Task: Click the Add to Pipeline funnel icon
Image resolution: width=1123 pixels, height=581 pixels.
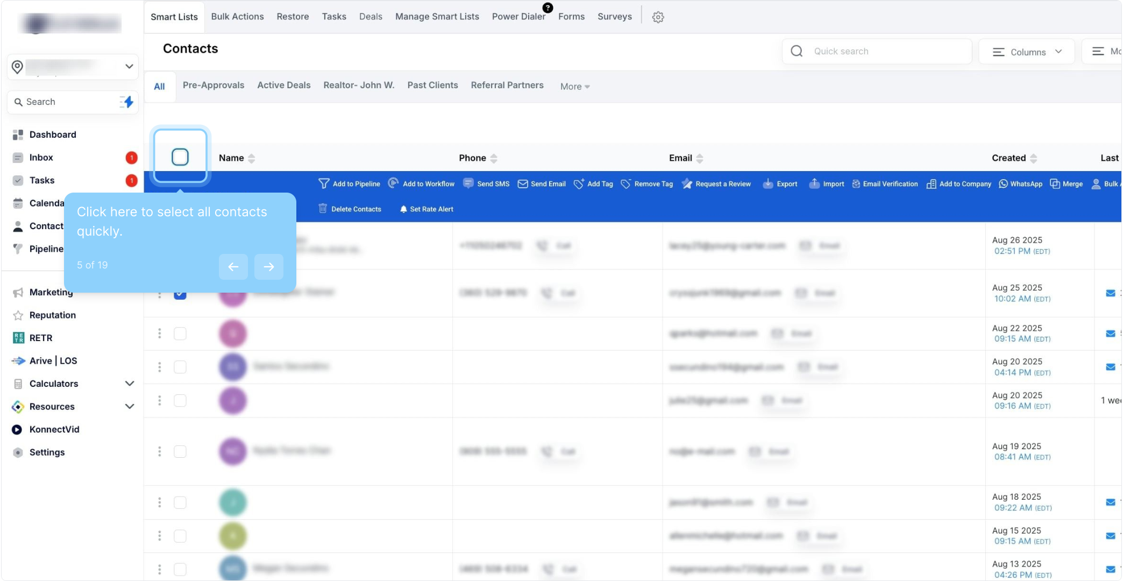Action: 324,184
